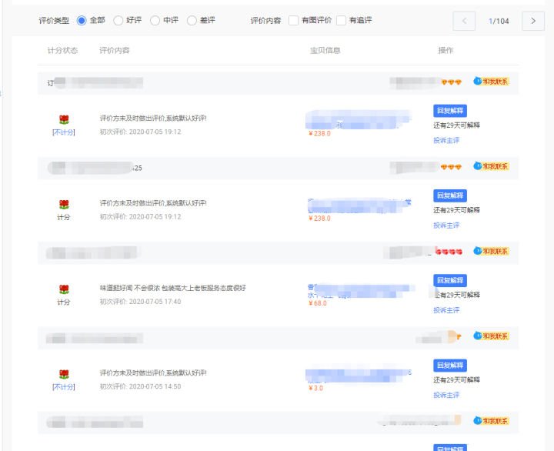
Task: Click [不计分] link on the 14:50 review
Action: pyautogui.click(x=64, y=386)
